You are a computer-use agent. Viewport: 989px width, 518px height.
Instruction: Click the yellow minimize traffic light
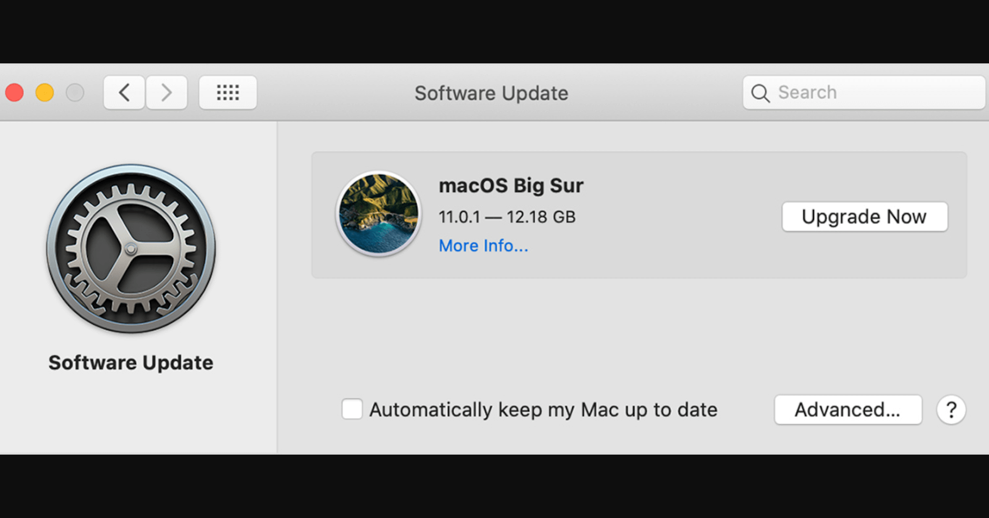pyautogui.click(x=45, y=93)
